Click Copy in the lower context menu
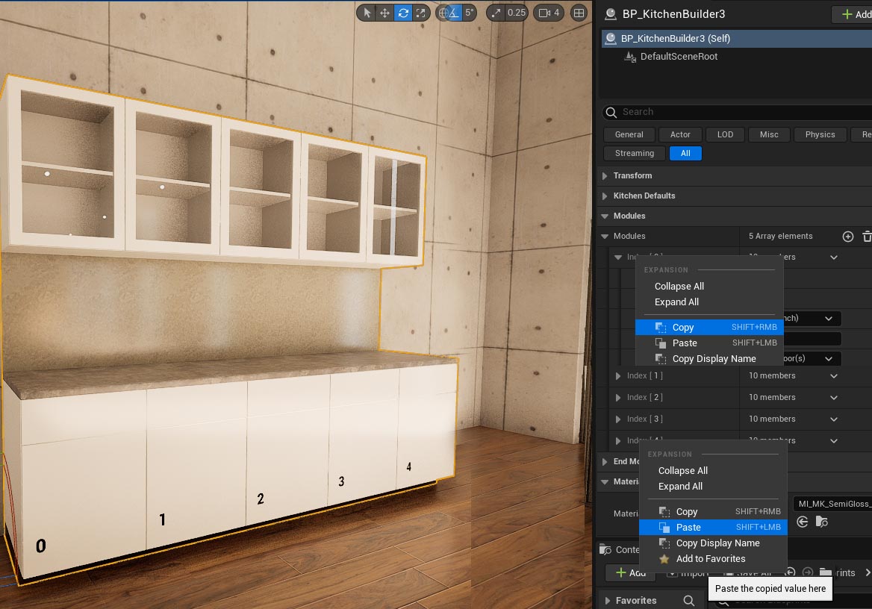Viewport: 872px width, 609px height. click(714, 512)
